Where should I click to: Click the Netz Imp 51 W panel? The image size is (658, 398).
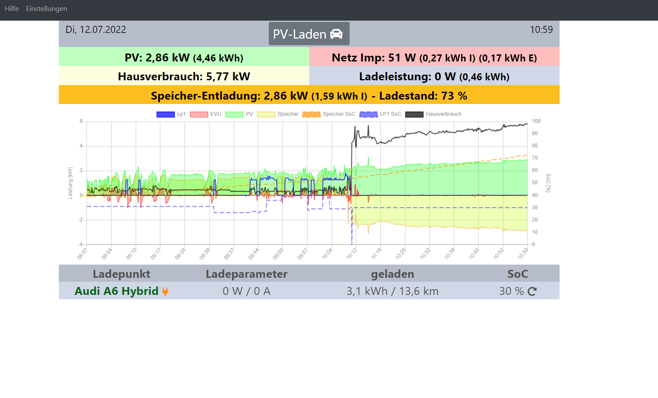[x=434, y=57]
